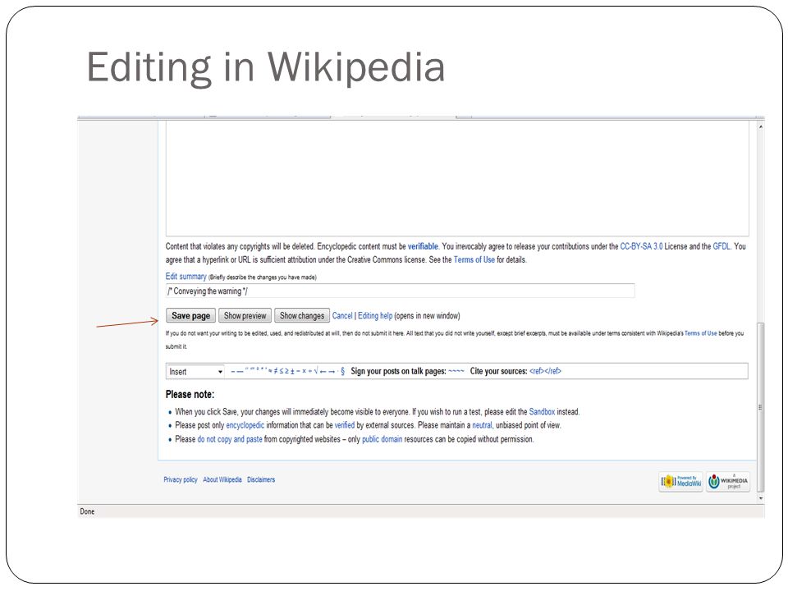
Task: Insert the square root √ symbol
Action: click(316, 371)
